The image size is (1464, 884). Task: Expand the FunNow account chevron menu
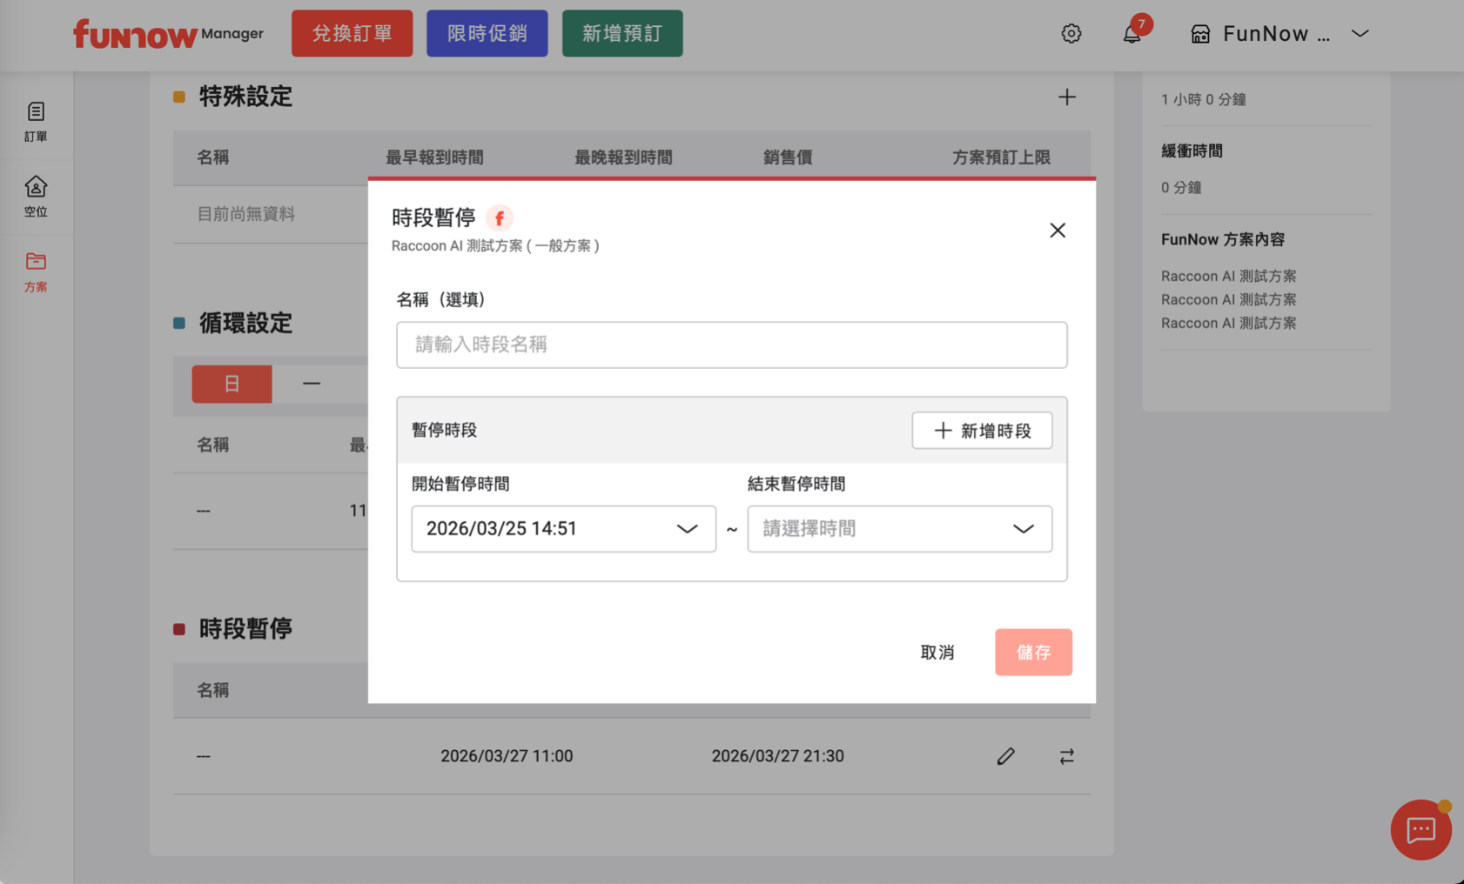click(x=1360, y=34)
